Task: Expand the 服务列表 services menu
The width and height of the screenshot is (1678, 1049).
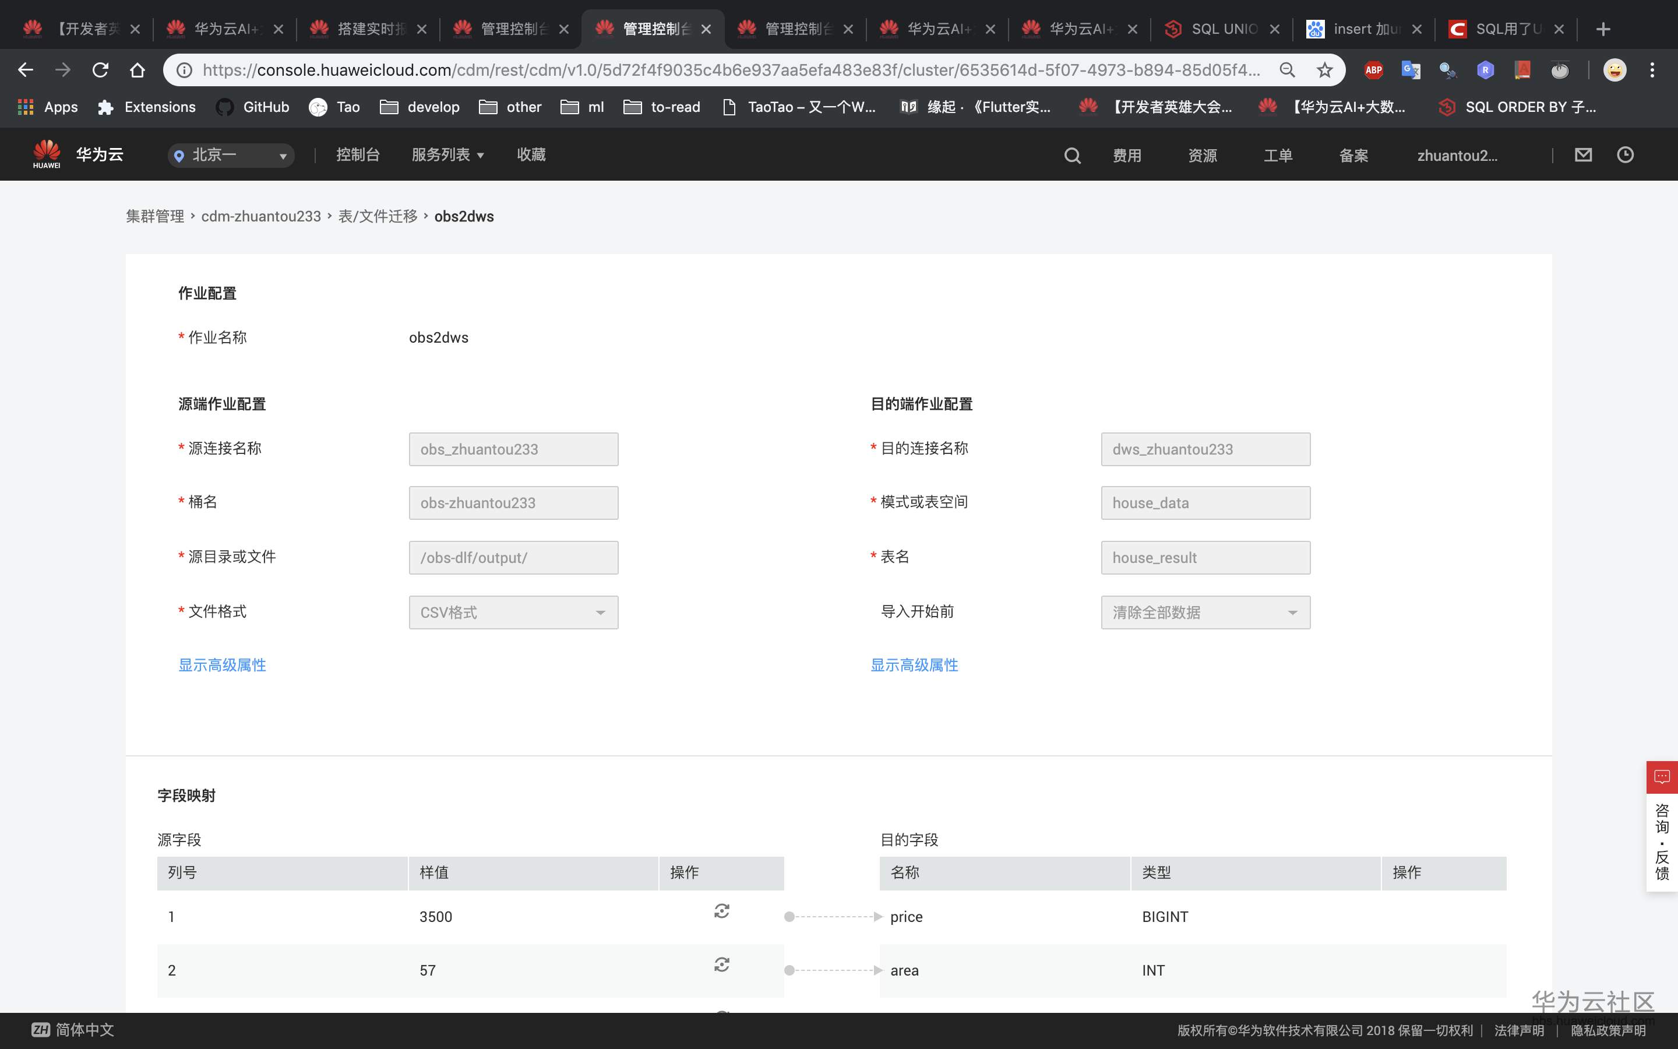Action: click(x=447, y=154)
